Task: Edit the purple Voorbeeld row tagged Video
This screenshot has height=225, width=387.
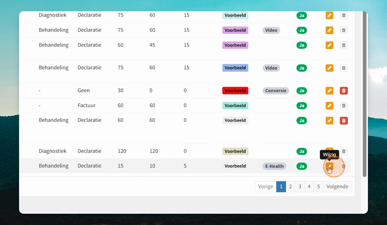Action: (x=329, y=30)
